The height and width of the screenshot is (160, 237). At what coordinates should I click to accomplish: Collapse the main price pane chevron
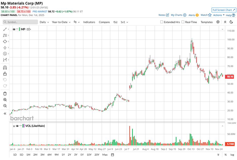coord(223,29)
